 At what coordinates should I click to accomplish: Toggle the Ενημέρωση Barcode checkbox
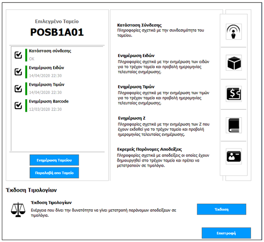18,105
